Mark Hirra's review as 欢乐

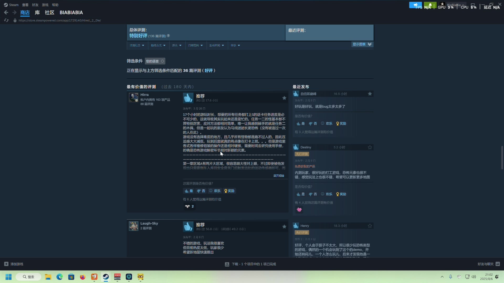(x=215, y=191)
